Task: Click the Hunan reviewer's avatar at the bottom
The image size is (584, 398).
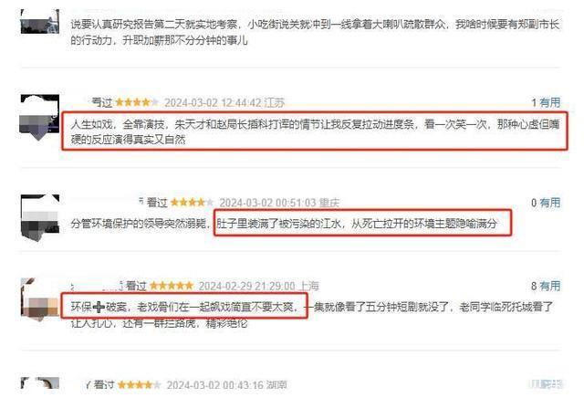Action: pos(40,383)
